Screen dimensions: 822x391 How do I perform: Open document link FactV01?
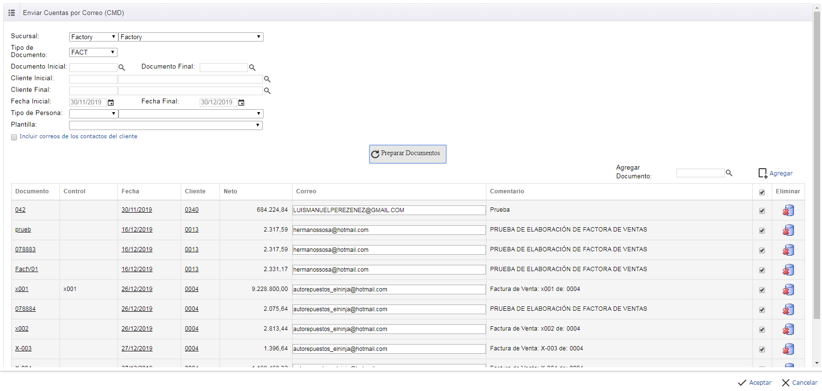pyautogui.click(x=27, y=269)
